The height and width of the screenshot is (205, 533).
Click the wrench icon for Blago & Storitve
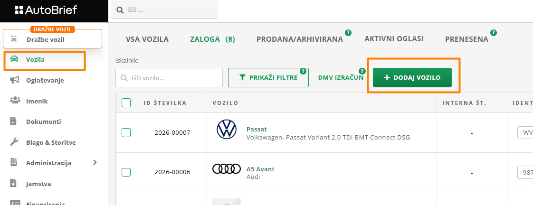[14, 142]
